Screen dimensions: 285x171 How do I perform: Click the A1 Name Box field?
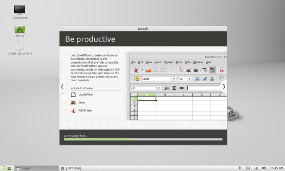click(x=144, y=88)
